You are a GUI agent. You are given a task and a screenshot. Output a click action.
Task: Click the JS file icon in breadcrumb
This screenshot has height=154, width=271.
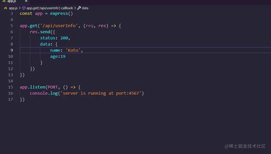tap(5, 8)
